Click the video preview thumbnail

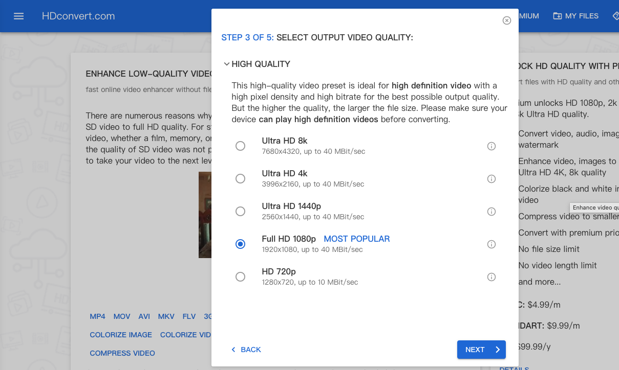pyautogui.click(x=205, y=215)
